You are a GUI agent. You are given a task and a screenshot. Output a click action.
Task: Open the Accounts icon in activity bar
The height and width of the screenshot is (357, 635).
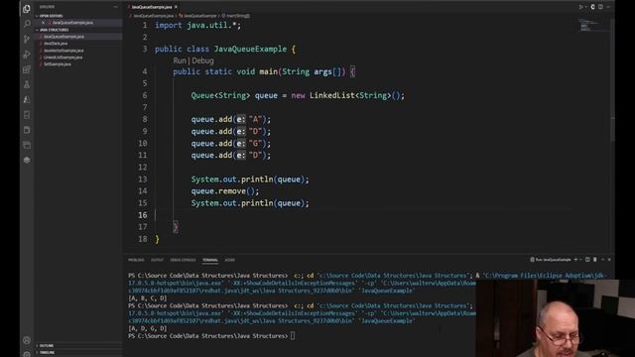27,340
